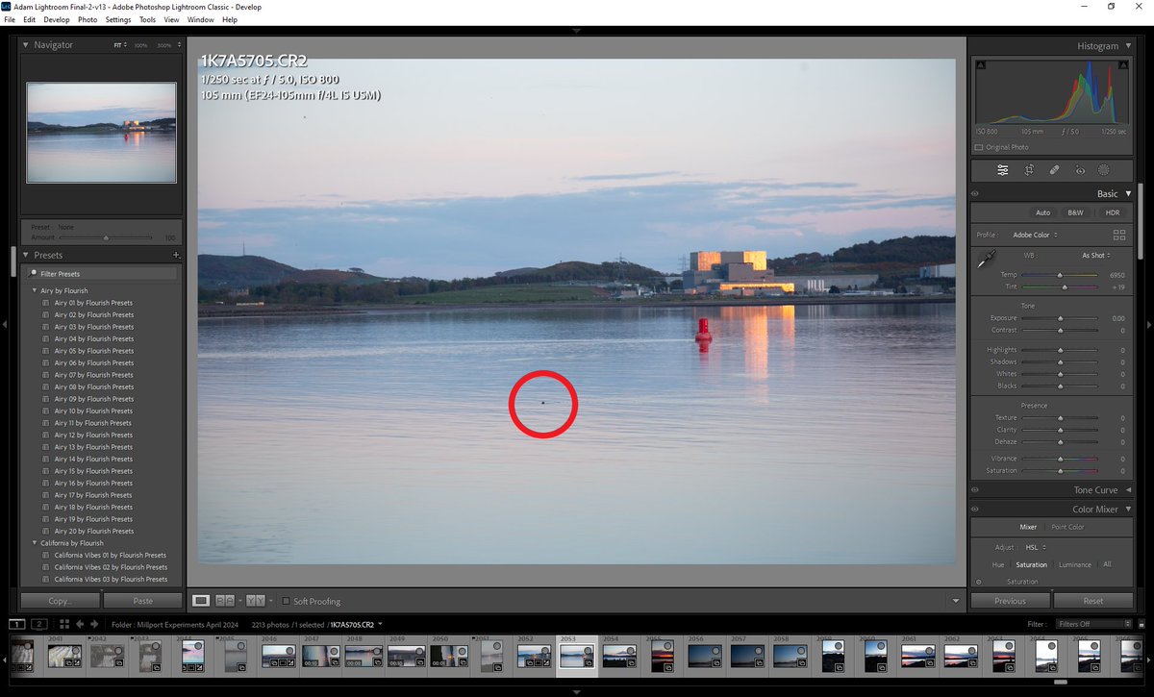This screenshot has width=1154, height=697.
Task: Click the Before/After side-by-side view icon
Action: coord(225,601)
